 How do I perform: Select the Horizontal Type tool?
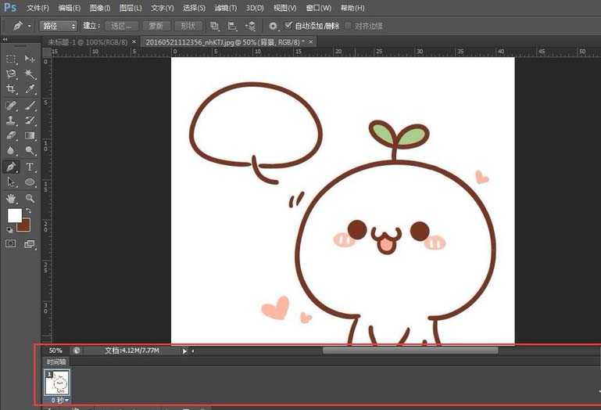click(30, 167)
